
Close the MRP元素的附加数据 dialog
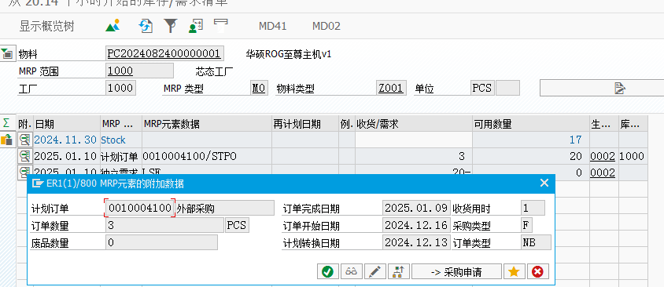tap(544, 183)
